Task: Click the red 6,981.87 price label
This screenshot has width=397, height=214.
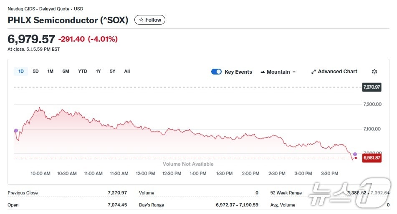Action: (371, 158)
